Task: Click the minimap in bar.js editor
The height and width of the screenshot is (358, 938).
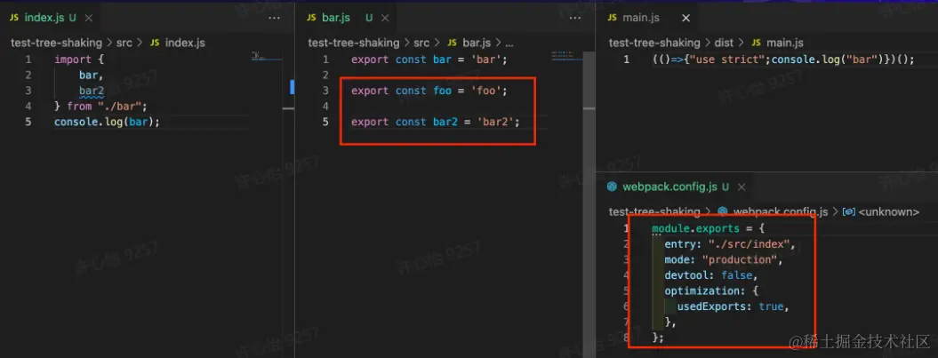Action: [566, 56]
